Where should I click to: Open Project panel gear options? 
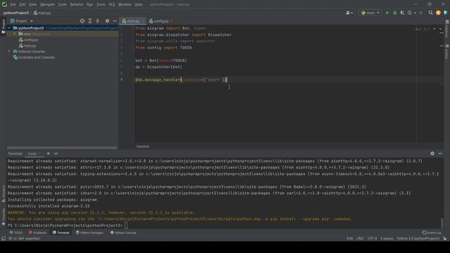point(107,21)
